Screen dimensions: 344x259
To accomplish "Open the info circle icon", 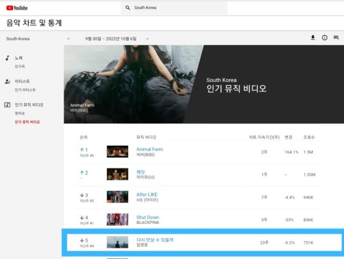I will click(324, 38).
